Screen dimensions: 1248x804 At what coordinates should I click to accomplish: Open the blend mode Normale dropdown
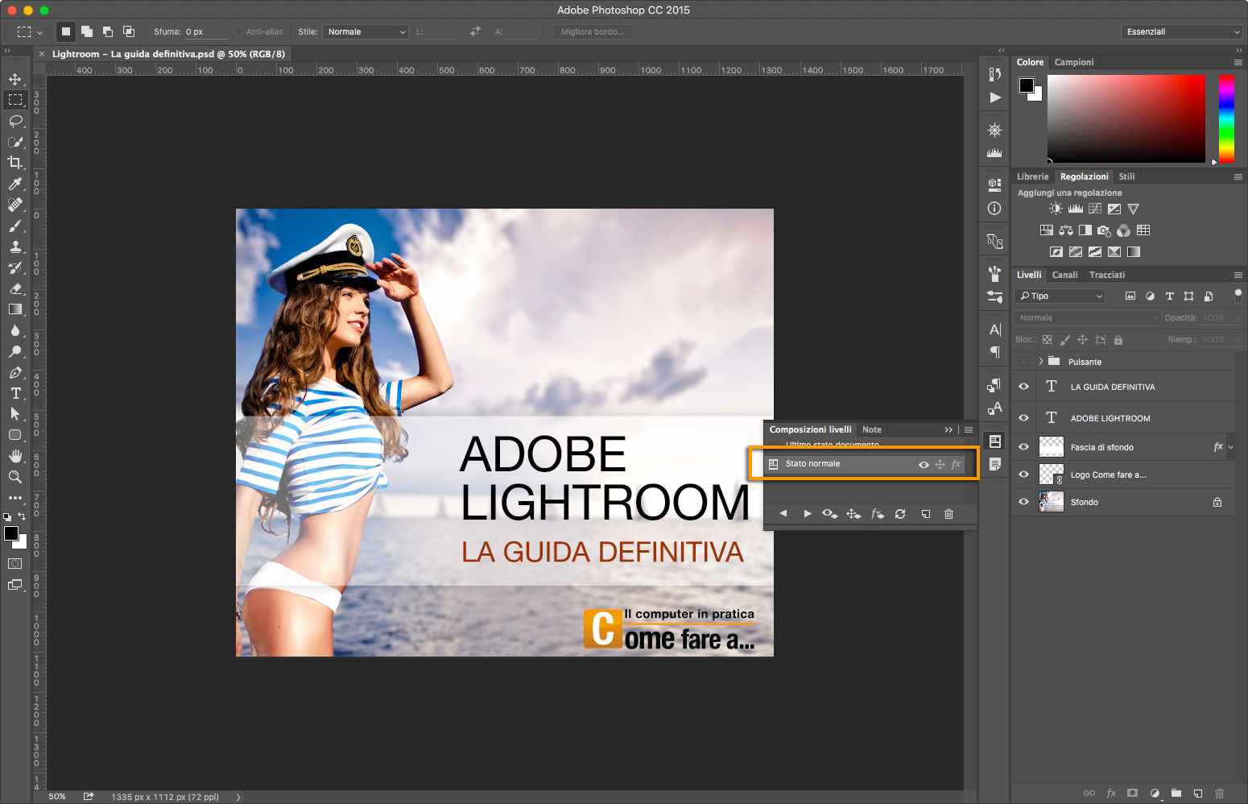[1087, 318]
